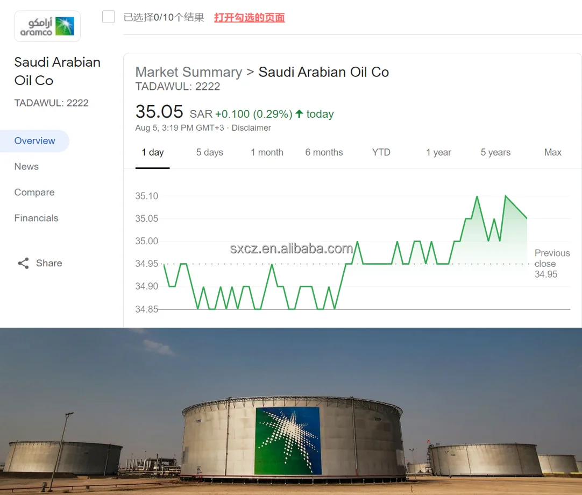Screen dimensions: 582x495
Task: Click the Previous close 34.95 label
Action: pyautogui.click(x=552, y=264)
